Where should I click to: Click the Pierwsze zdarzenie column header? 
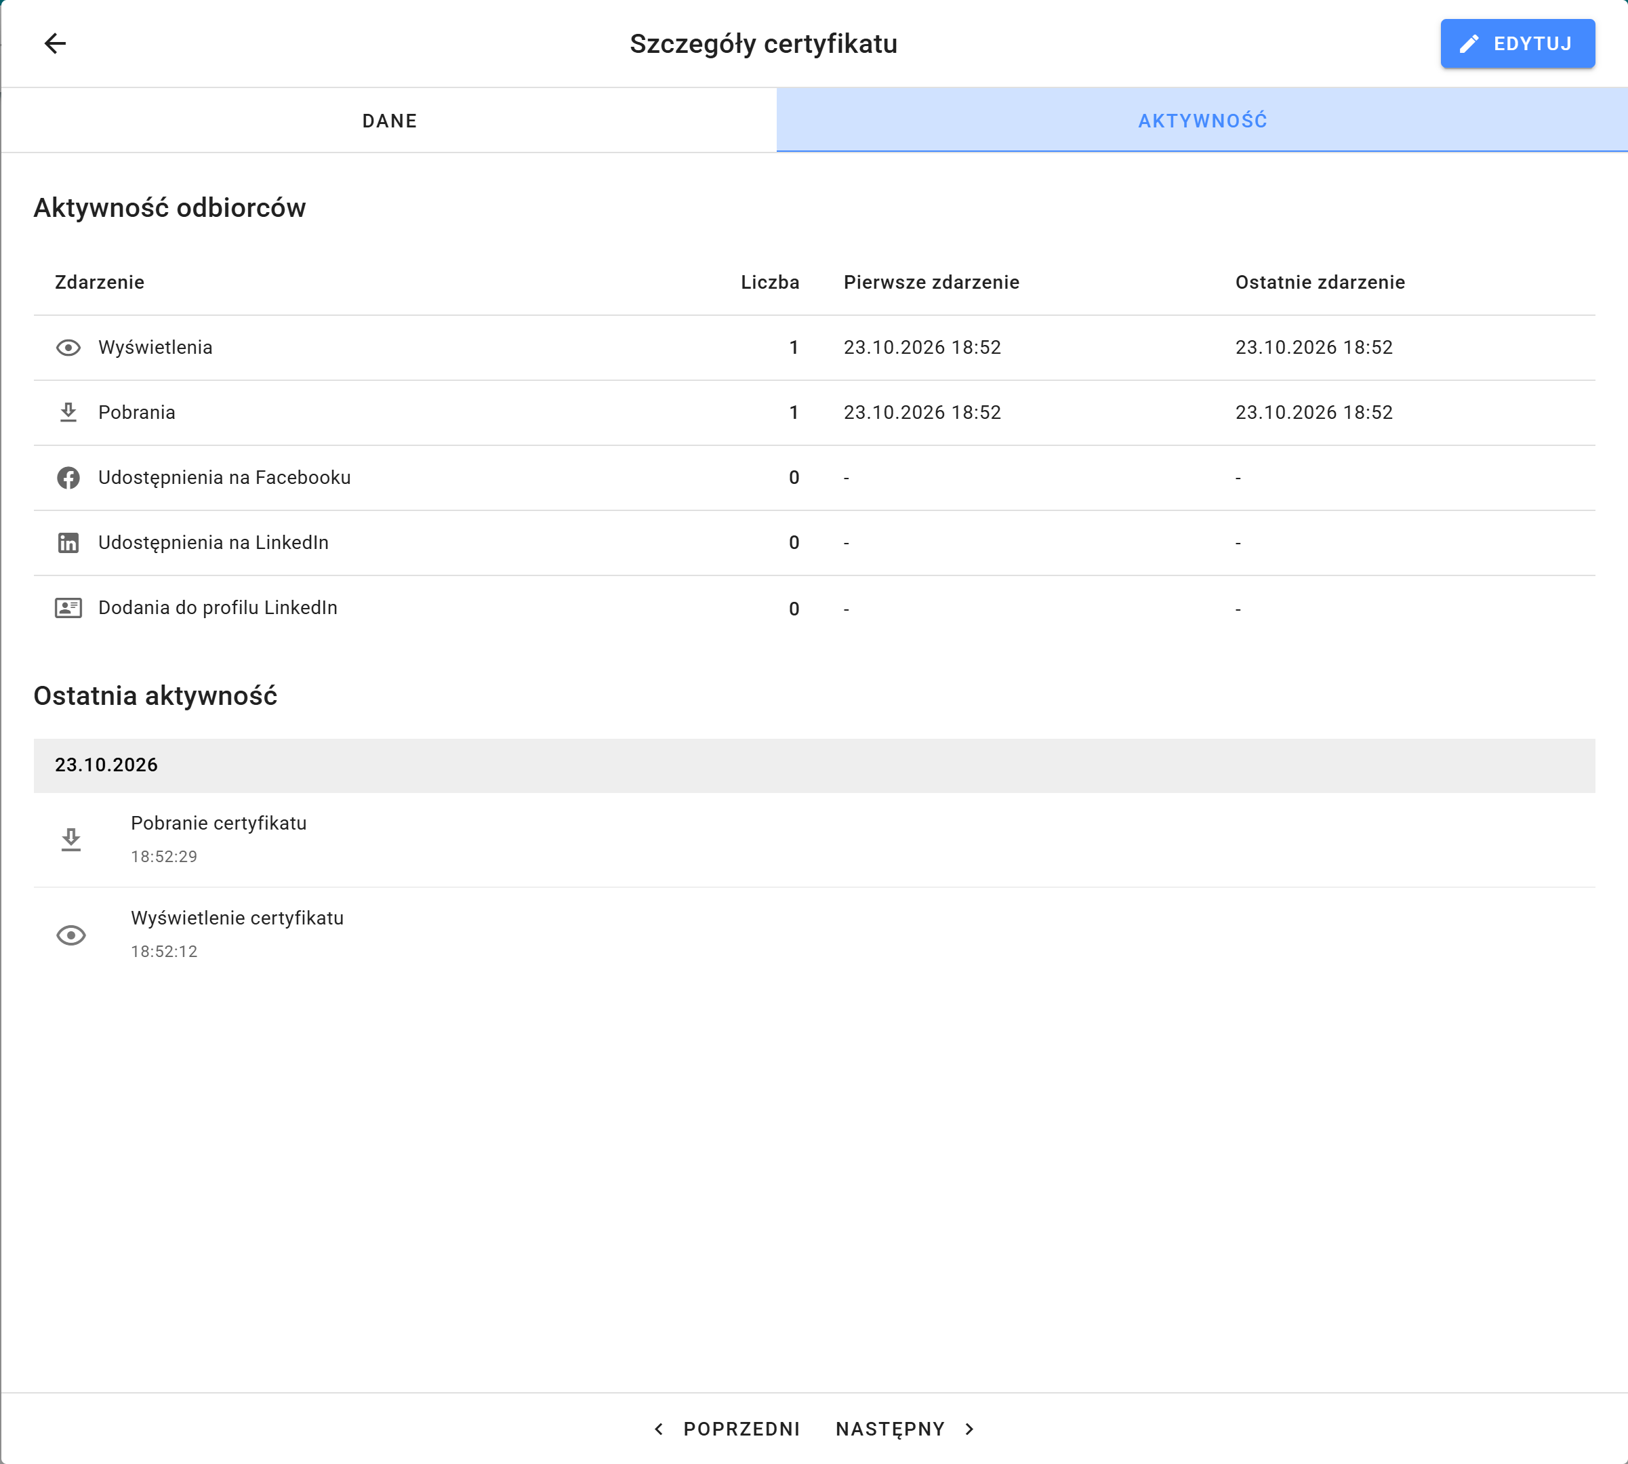tap(931, 283)
